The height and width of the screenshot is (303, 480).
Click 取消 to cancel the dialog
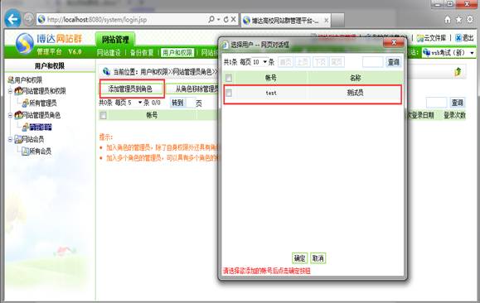click(318, 258)
